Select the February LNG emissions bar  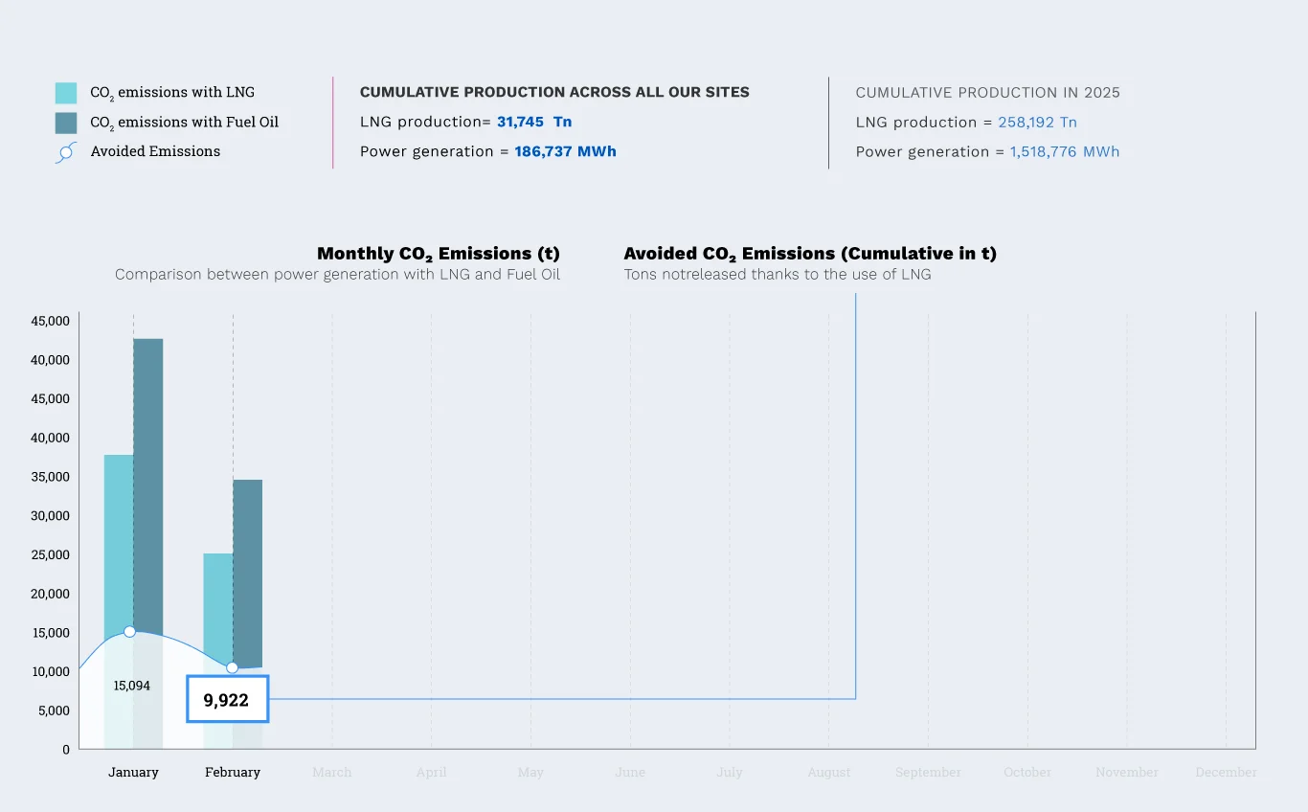click(217, 603)
